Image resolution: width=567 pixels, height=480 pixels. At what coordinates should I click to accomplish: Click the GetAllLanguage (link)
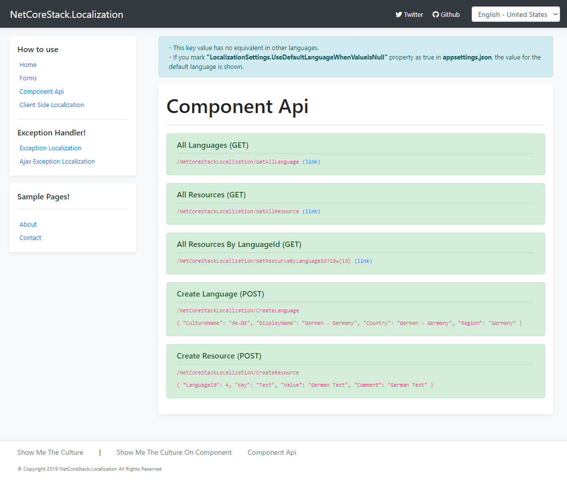(311, 162)
